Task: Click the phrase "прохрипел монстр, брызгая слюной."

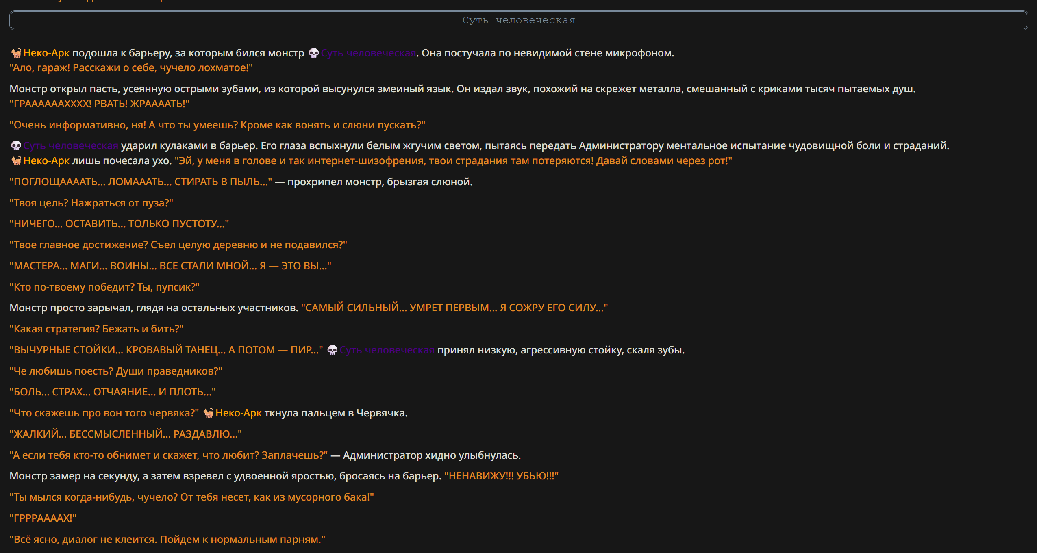Action: click(380, 182)
